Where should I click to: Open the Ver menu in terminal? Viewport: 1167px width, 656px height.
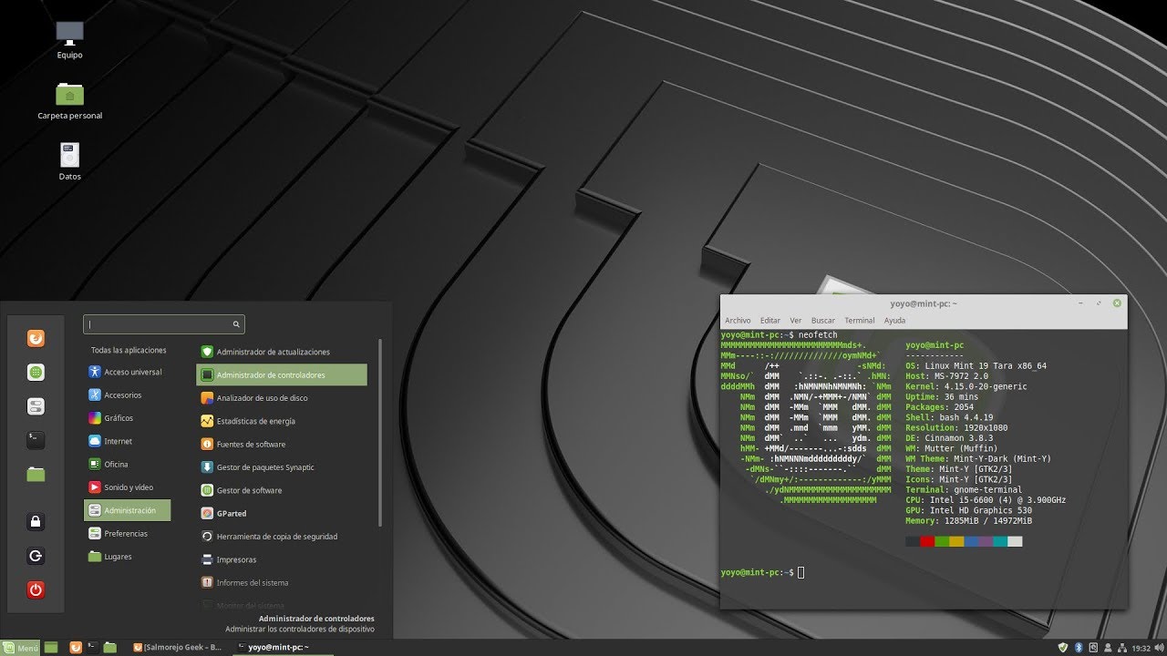(x=796, y=321)
